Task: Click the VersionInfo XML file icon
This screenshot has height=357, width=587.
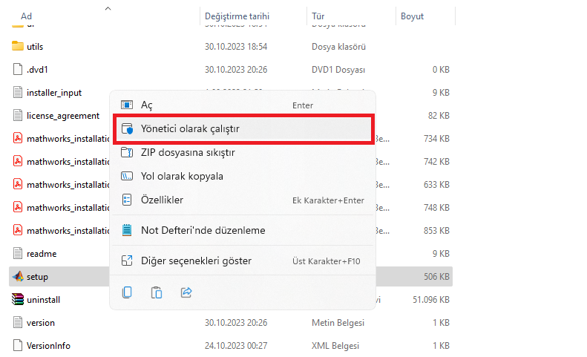Action: [18, 346]
